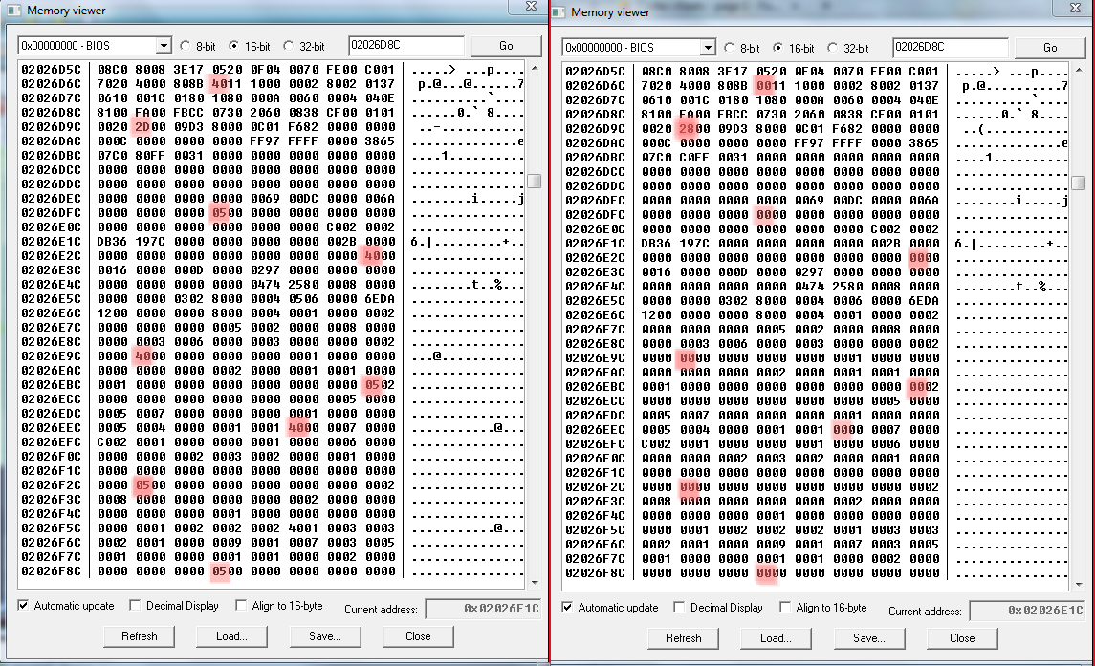Click the scrollbar thumb in right Memory viewer
This screenshot has width=1095, height=666.
click(1079, 183)
